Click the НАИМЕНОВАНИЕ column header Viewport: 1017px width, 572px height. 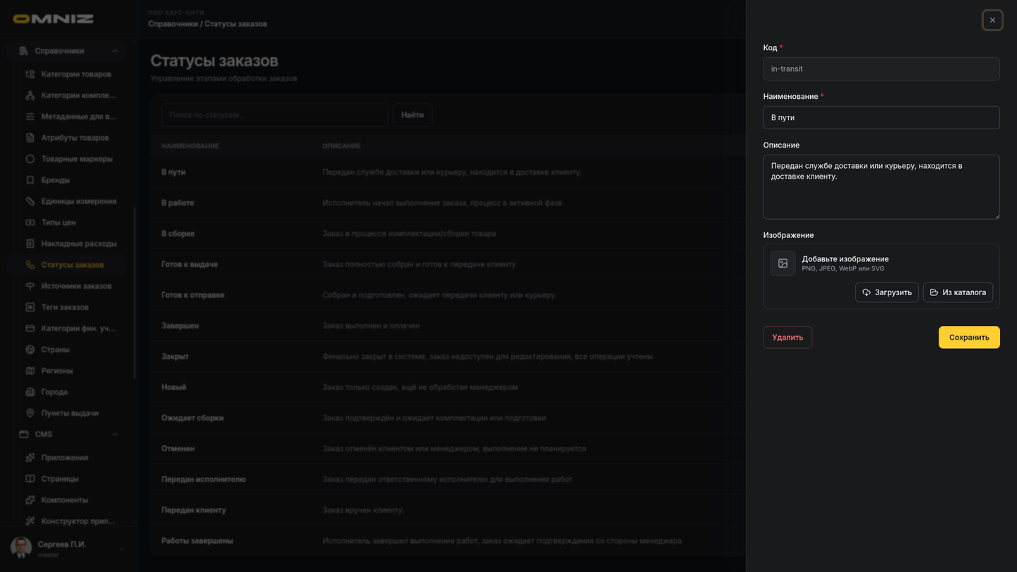pyautogui.click(x=190, y=146)
